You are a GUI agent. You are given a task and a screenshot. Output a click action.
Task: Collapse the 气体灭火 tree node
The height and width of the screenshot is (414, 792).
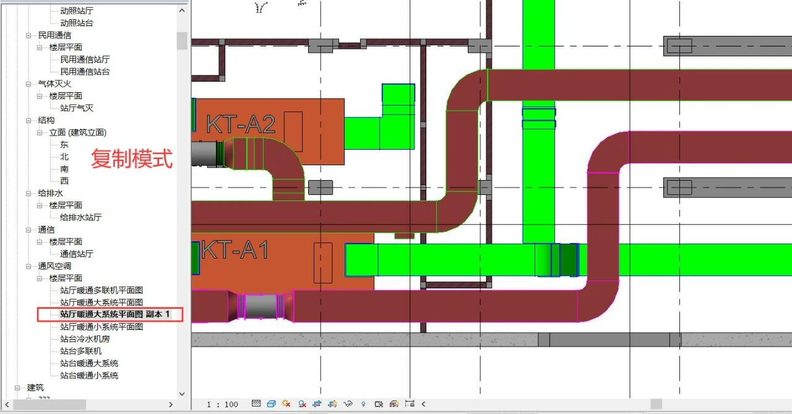[28, 84]
